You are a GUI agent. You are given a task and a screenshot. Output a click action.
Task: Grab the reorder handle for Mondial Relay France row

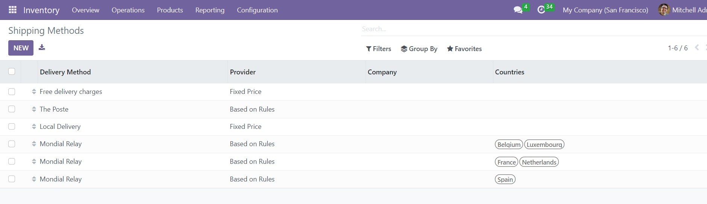[34, 162]
